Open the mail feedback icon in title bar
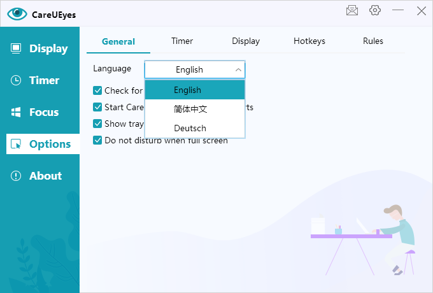Screen dimensions: 433x293 352,10
